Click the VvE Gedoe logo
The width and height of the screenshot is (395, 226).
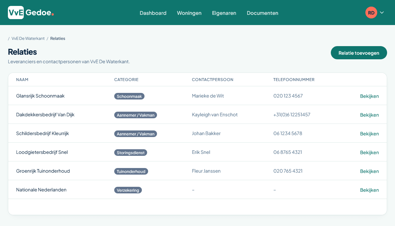31,13
